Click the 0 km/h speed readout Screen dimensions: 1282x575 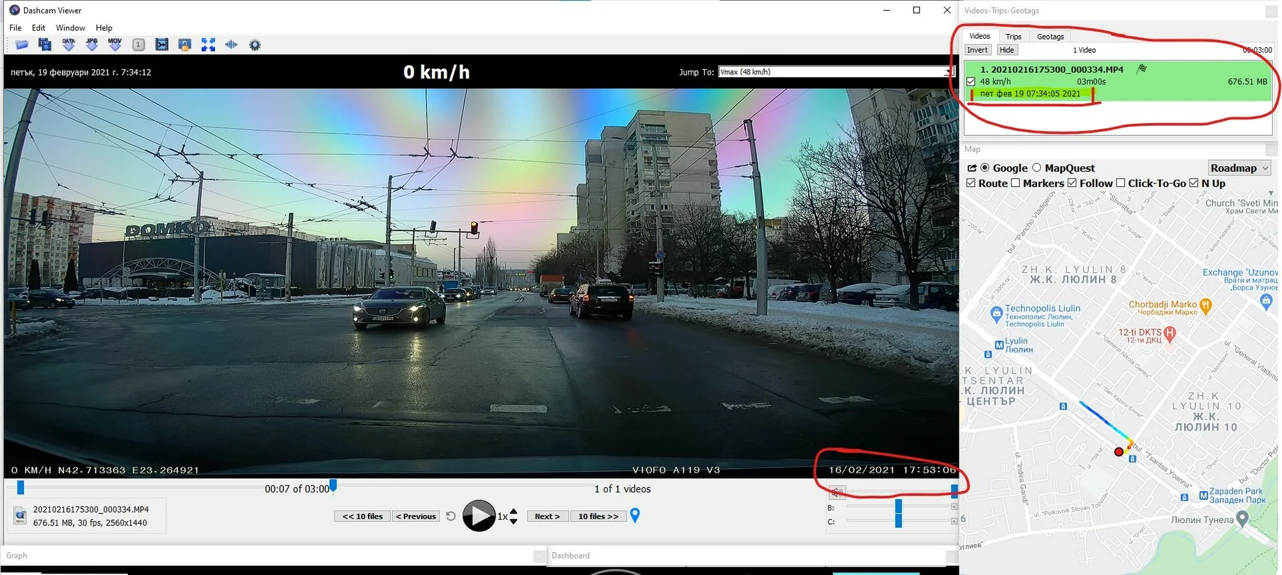click(x=437, y=72)
